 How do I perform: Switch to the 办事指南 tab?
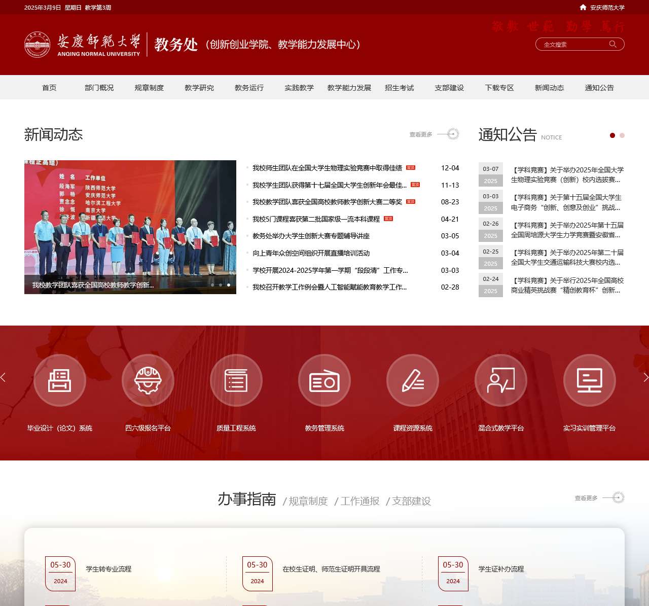(x=247, y=500)
